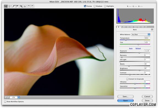Check Convert to Grayscale

[x=127, y=79]
